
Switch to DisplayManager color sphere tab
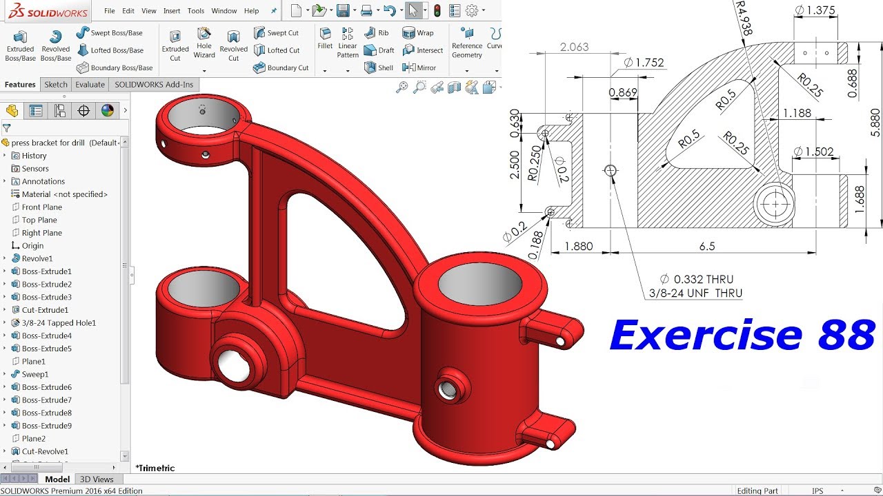[x=107, y=111]
